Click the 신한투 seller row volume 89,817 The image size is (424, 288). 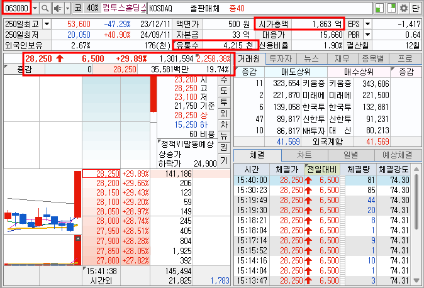pyautogui.click(x=287, y=119)
